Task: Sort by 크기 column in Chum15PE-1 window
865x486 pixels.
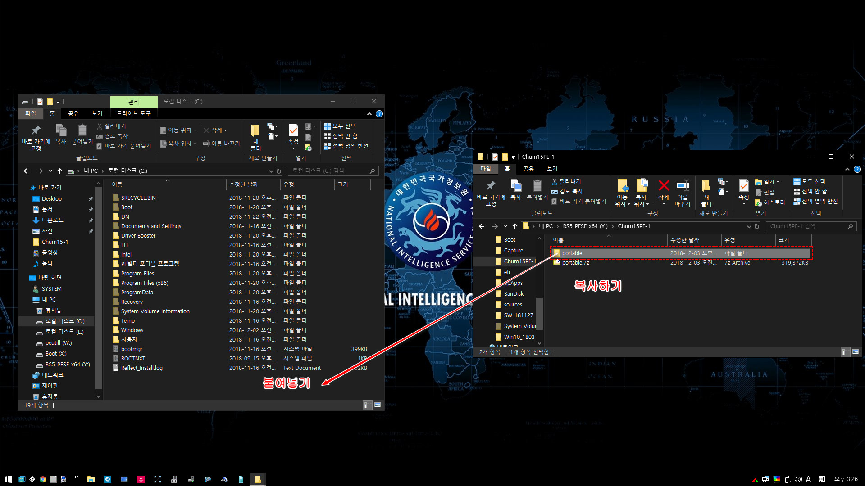Action: click(794, 240)
